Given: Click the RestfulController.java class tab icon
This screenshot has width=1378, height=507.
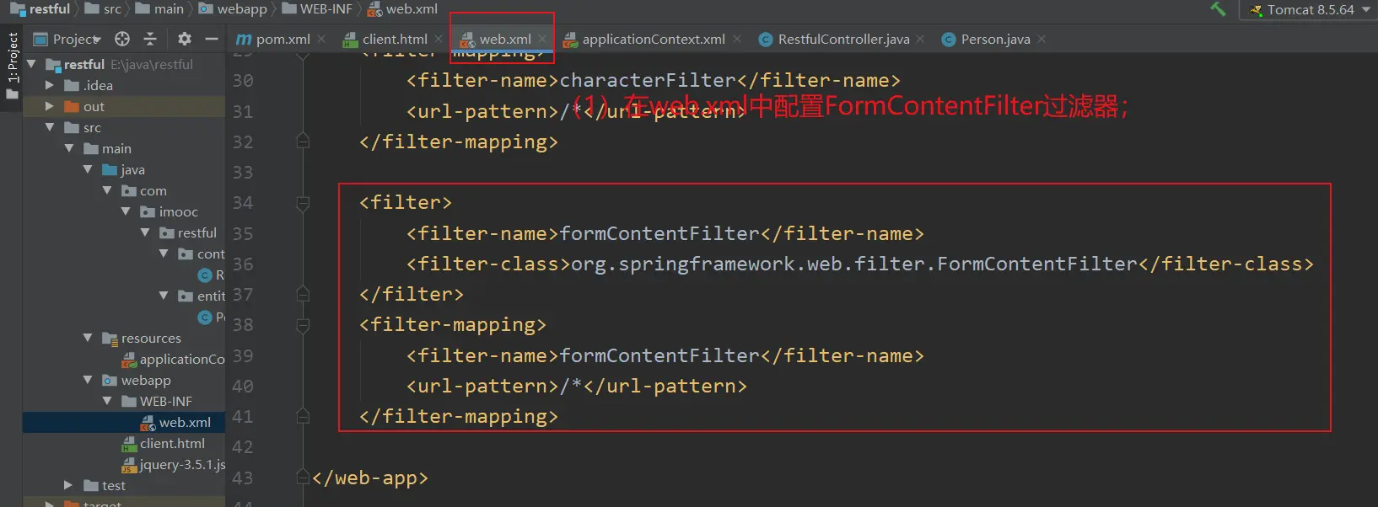Looking at the screenshot, I should click(766, 39).
